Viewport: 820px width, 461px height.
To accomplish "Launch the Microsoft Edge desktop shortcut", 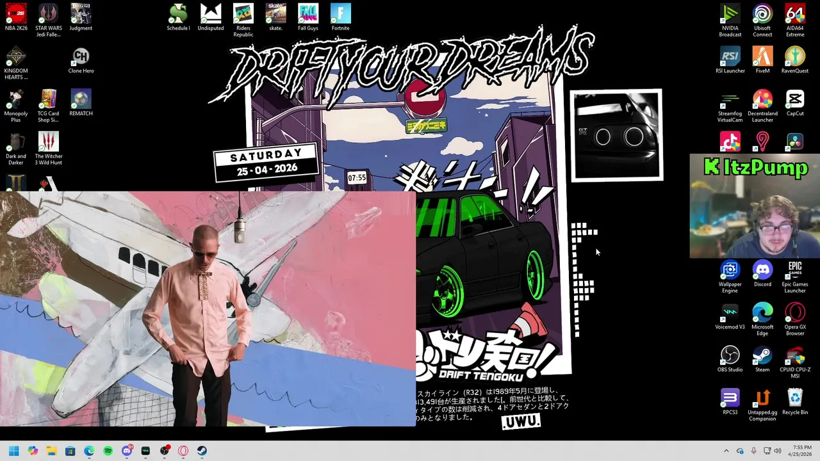I will pyautogui.click(x=762, y=319).
